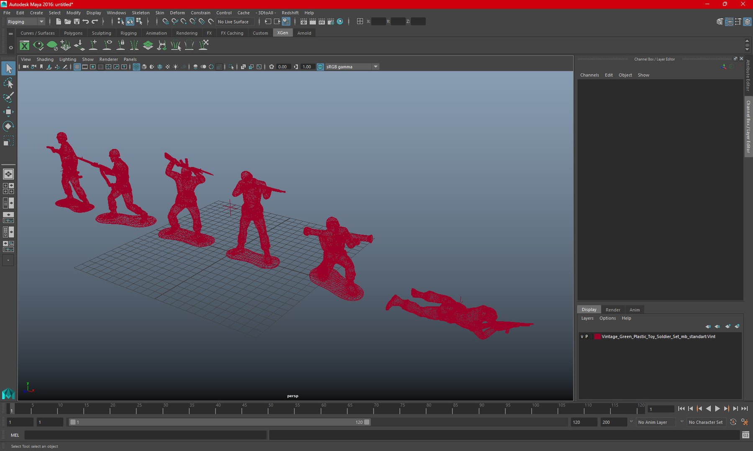
Task: Switch to the Arnold shelf tab
Action: point(304,33)
